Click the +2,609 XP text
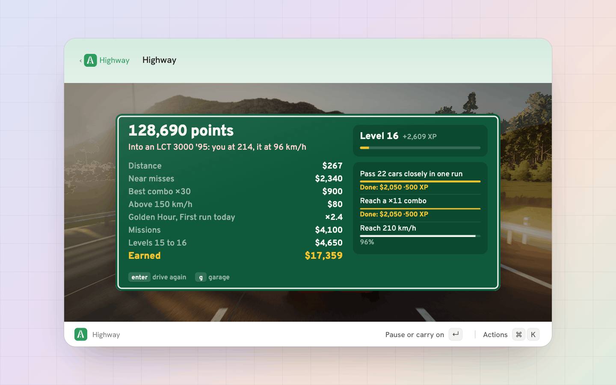 click(x=420, y=137)
